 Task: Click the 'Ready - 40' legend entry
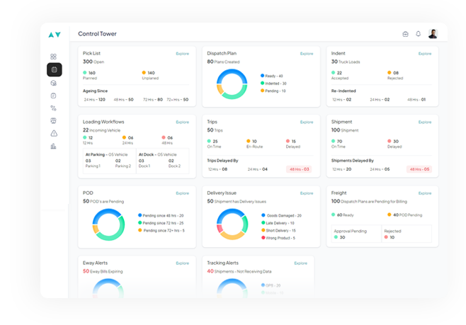[x=272, y=76]
